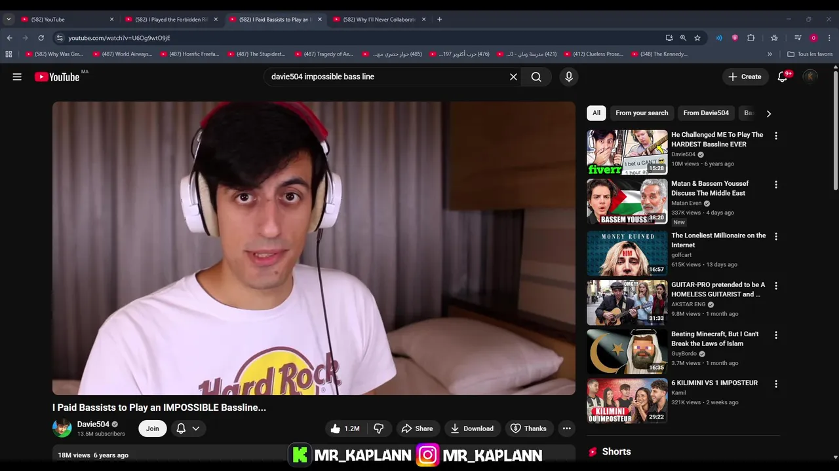Select the 'All' filter chip

pos(596,113)
